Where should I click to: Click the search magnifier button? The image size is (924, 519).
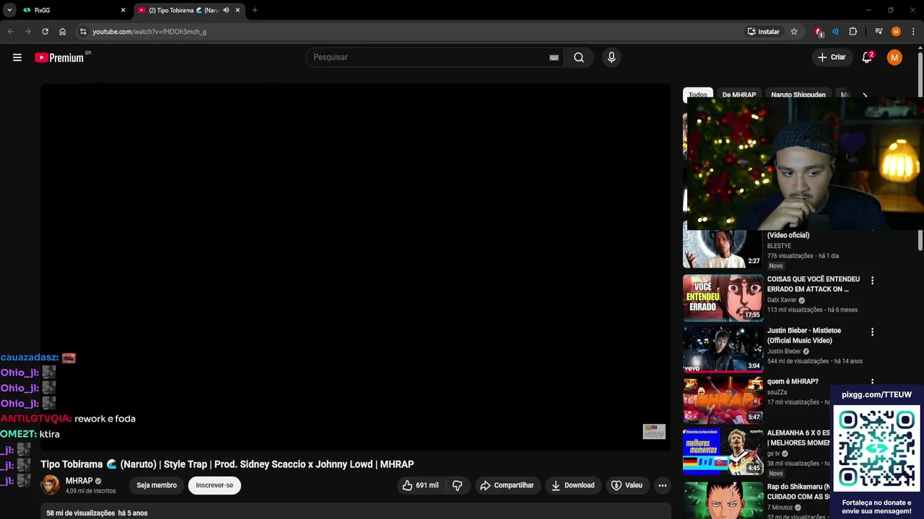(579, 58)
